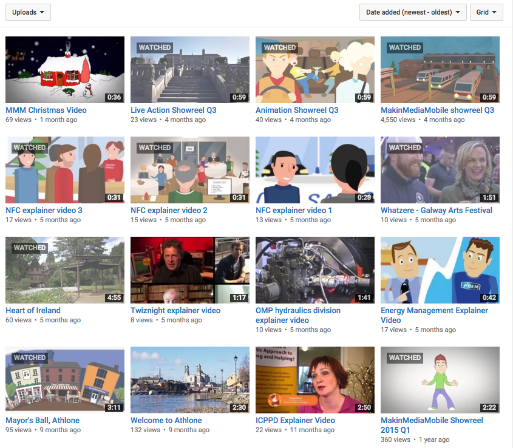Open NFC explainer video 2 title

pyautogui.click(x=169, y=211)
